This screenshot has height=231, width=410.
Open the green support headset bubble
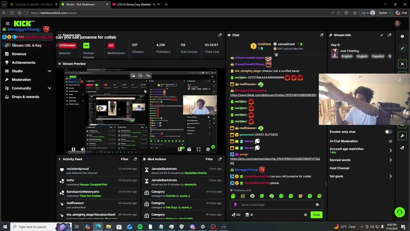coord(399,212)
